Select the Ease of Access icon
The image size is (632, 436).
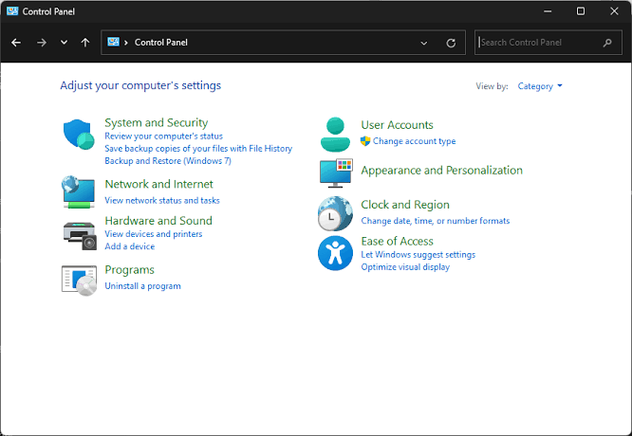(335, 253)
